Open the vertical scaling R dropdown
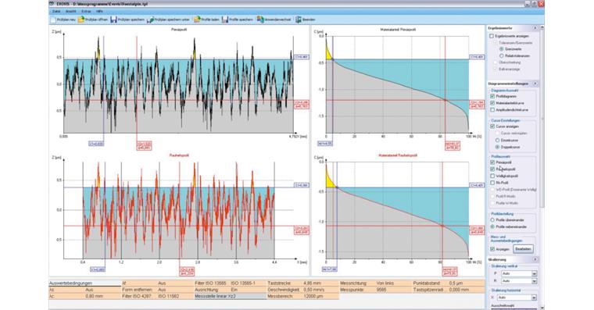Viewport: 594px width, 310px height. tap(534, 281)
